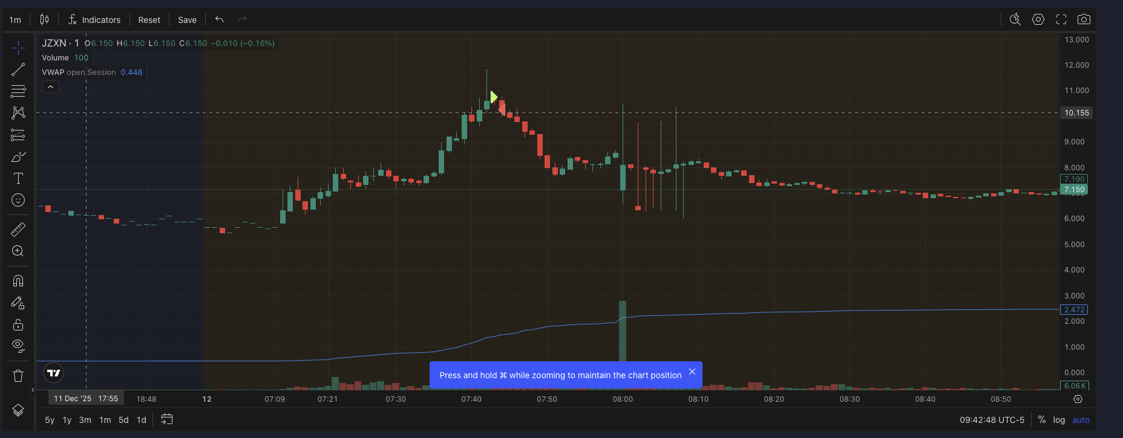Screen dimensions: 1123x438
Task: Toggle lock all drawing tools
Action: [x=18, y=324]
